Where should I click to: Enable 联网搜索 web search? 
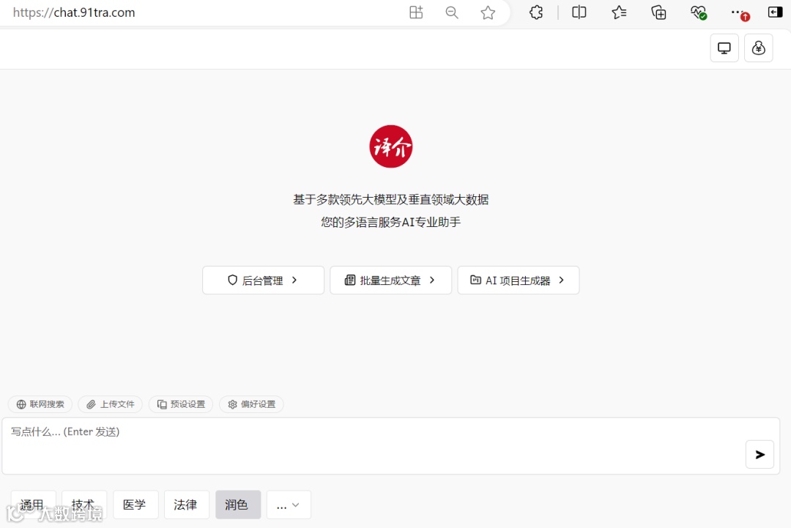40,404
